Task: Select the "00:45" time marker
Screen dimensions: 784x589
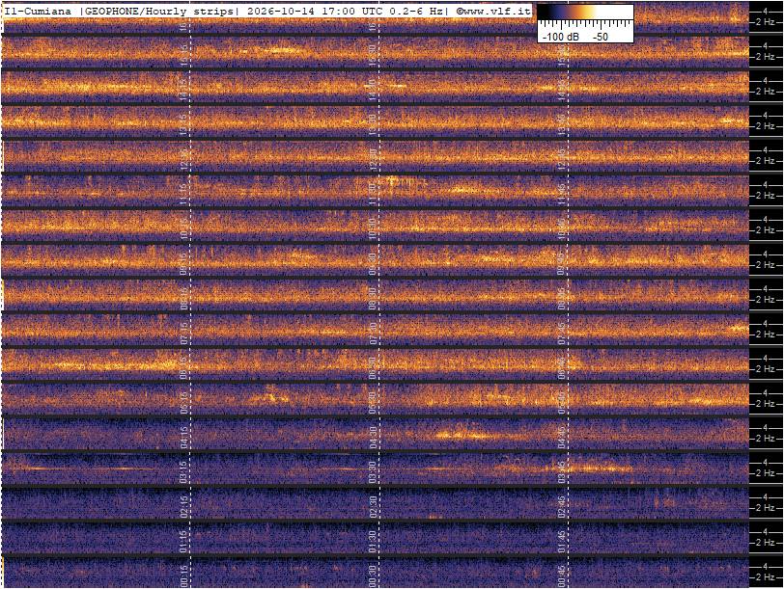Action: click(x=562, y=576)
